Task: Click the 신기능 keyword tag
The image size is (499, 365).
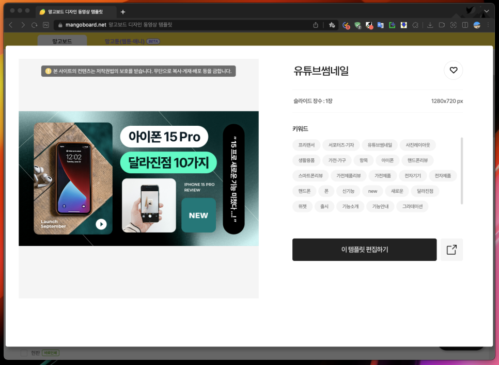Action: pos(348,191)
